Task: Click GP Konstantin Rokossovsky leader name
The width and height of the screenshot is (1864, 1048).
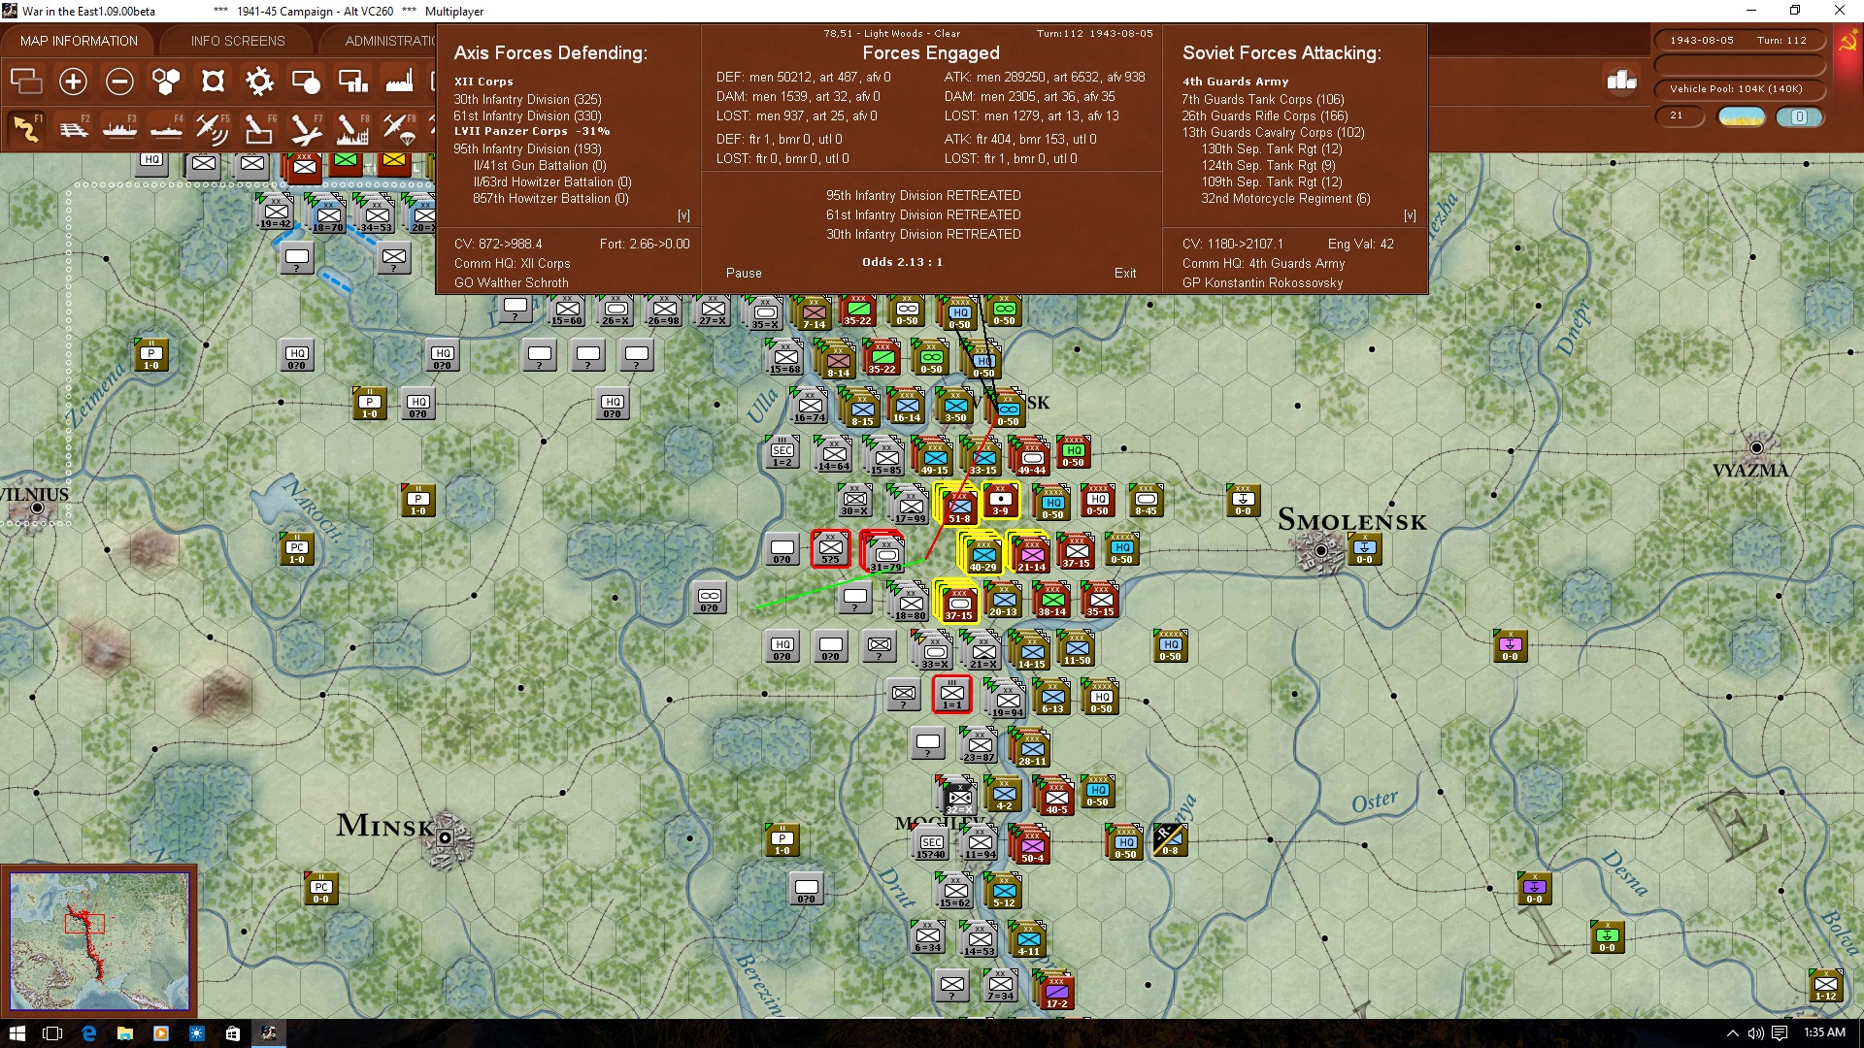Action: tap(1262, 283)
